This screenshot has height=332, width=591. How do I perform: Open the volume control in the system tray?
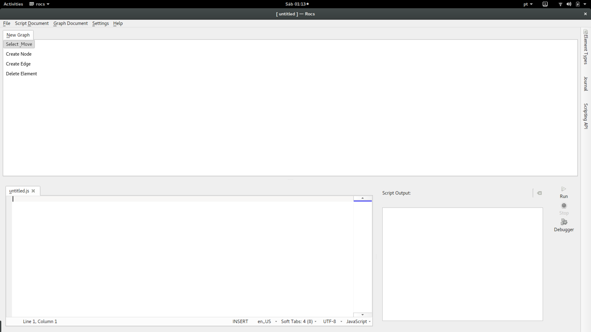point(569,4)
